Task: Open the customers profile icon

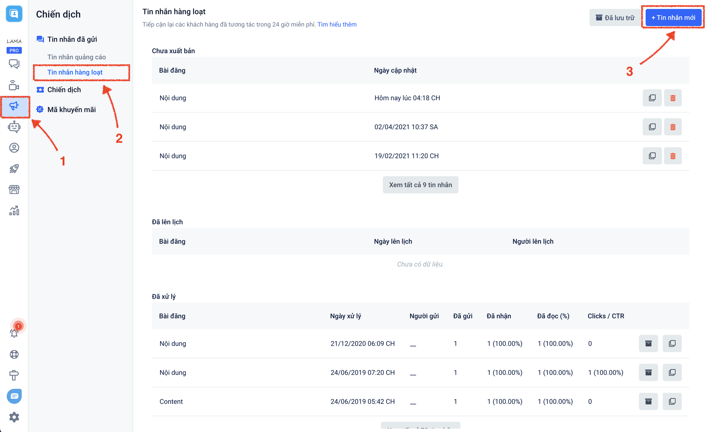Action: (x=14, y=148)
